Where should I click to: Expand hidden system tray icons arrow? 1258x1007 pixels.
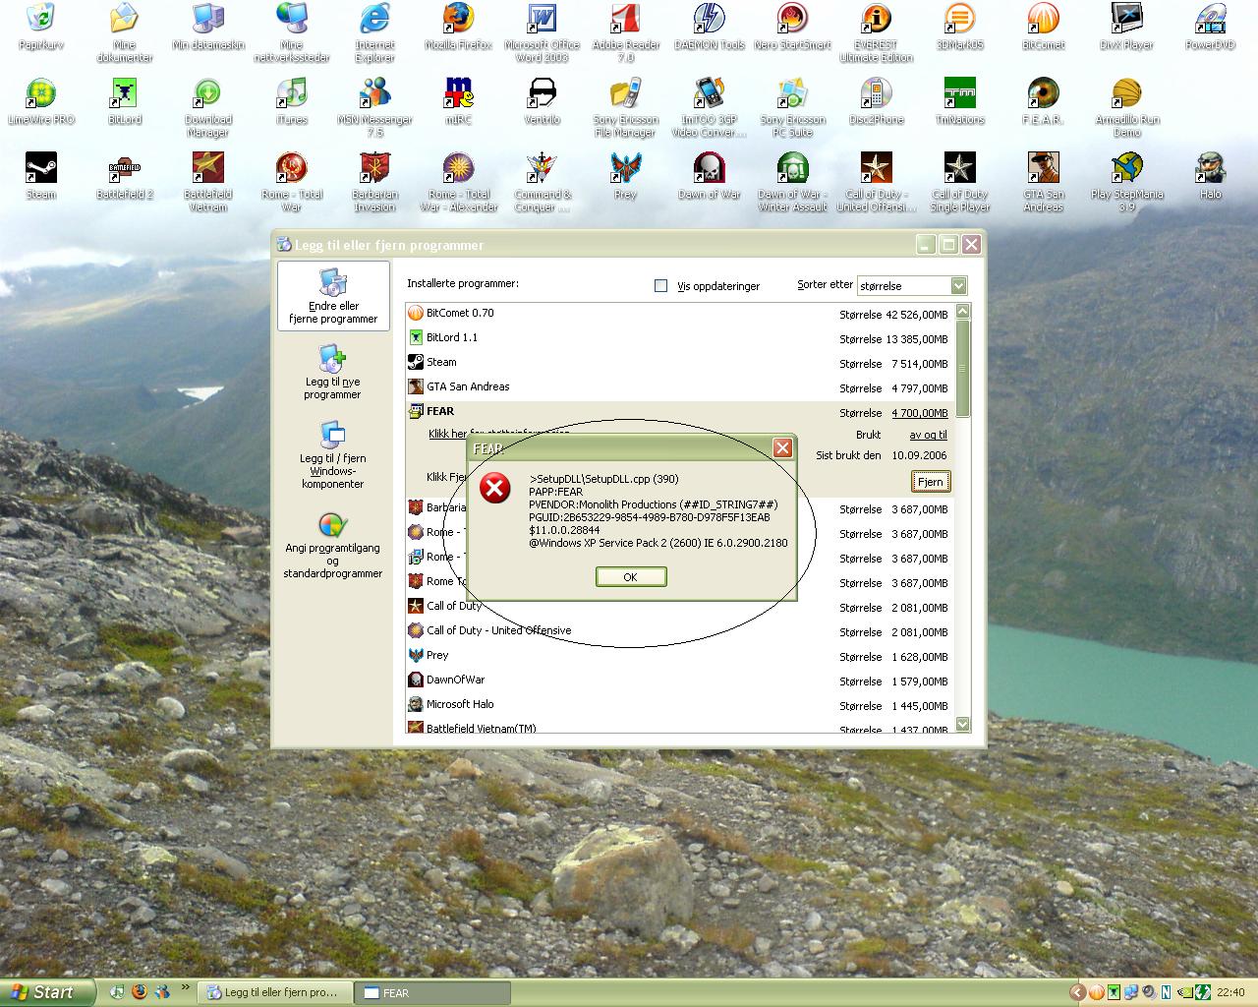click(1077, 993)
